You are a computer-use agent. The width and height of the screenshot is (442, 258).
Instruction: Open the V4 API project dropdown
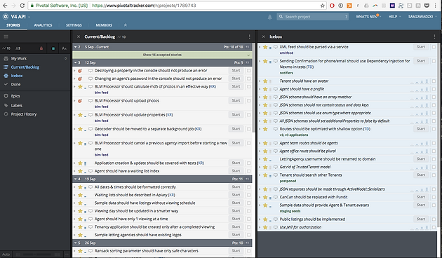(29, 17)
